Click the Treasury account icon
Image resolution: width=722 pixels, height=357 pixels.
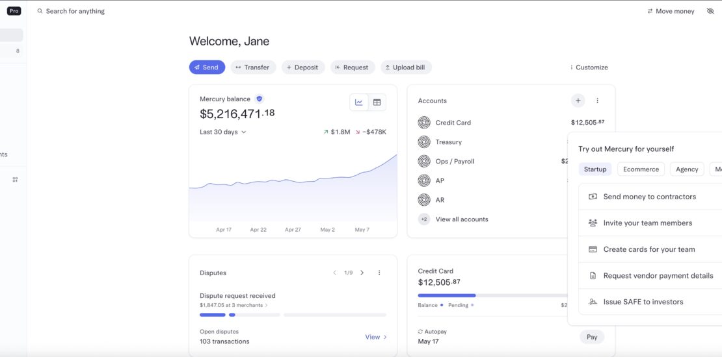(424, 142)
